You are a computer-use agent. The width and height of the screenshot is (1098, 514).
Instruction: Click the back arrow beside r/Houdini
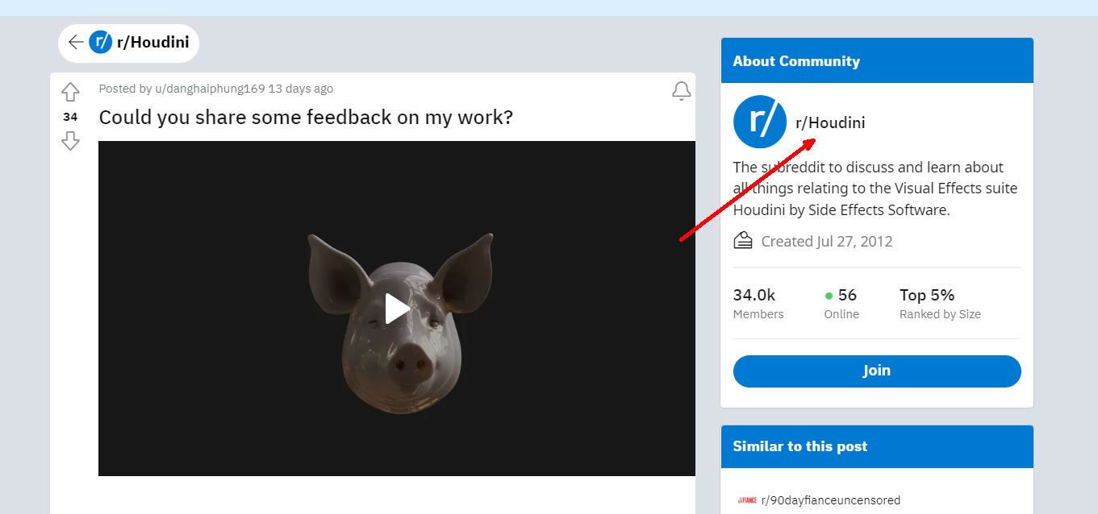pyautogui.click(x=76, y=42)
